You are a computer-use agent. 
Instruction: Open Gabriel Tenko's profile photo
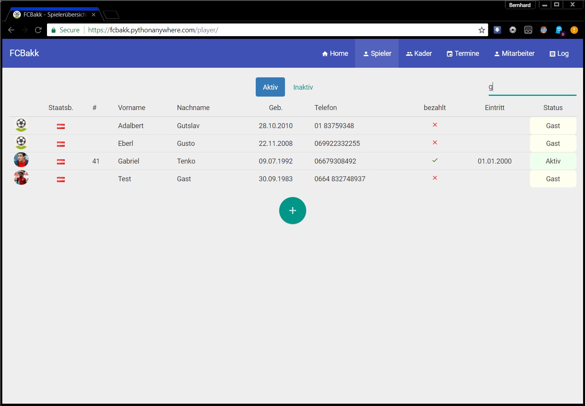(x=21, y=160)
